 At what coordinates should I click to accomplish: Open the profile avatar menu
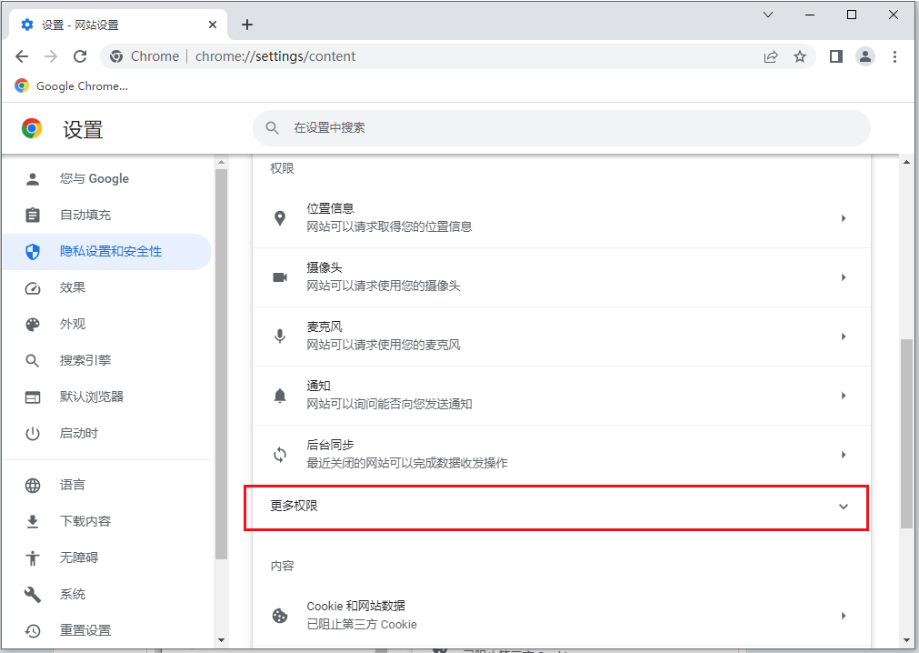click(x=865, y=56)
